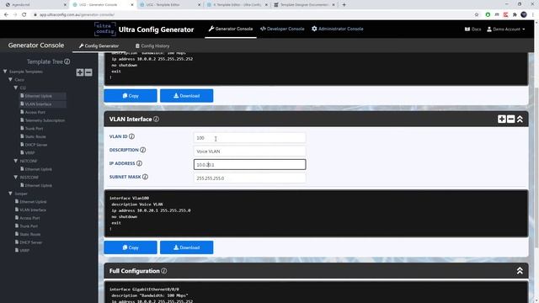Open the Demo Account dropdown
Image resolution: width=539 pixels, height=303 pixels.
[x=505, y=29]
